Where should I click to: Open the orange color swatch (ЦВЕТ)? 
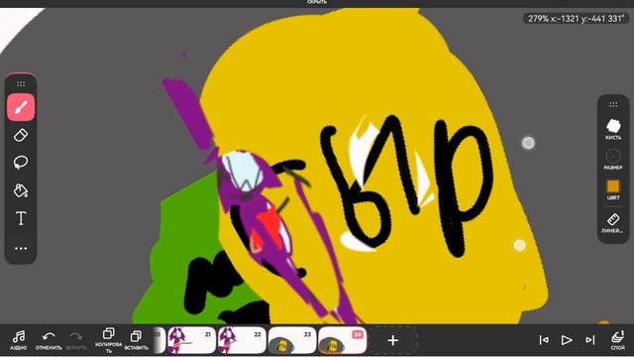point(613,189)
